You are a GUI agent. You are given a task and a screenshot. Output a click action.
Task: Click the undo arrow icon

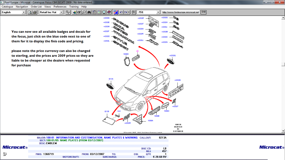[121, 12]
